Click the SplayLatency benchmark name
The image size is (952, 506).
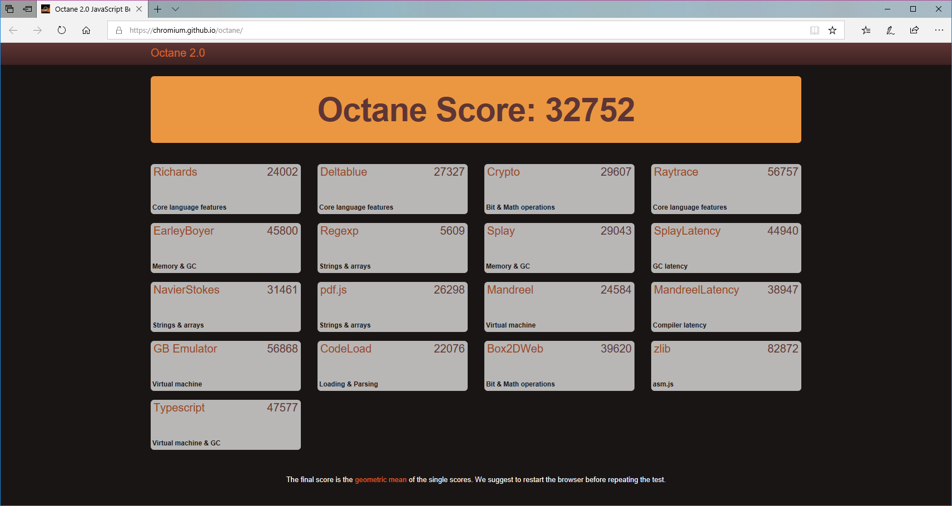coord(687,231)
